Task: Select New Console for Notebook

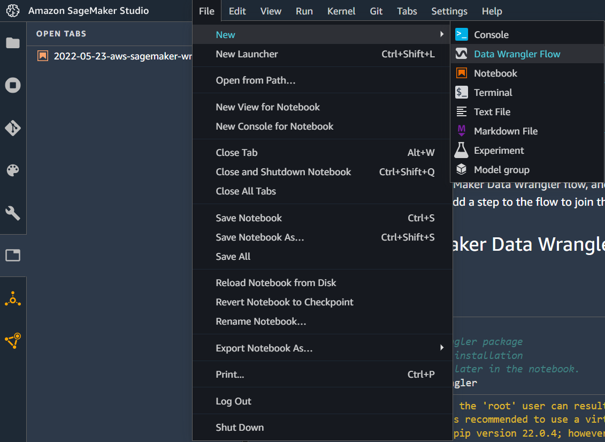Action: [322, 126]
